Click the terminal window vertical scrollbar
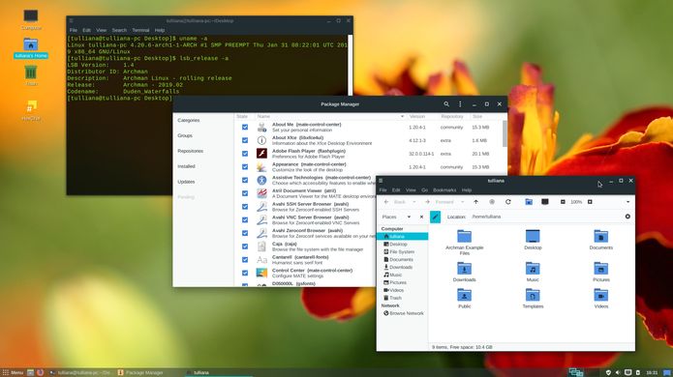The width and height of the screenshot is (673, 377). [x=351, y=65]
